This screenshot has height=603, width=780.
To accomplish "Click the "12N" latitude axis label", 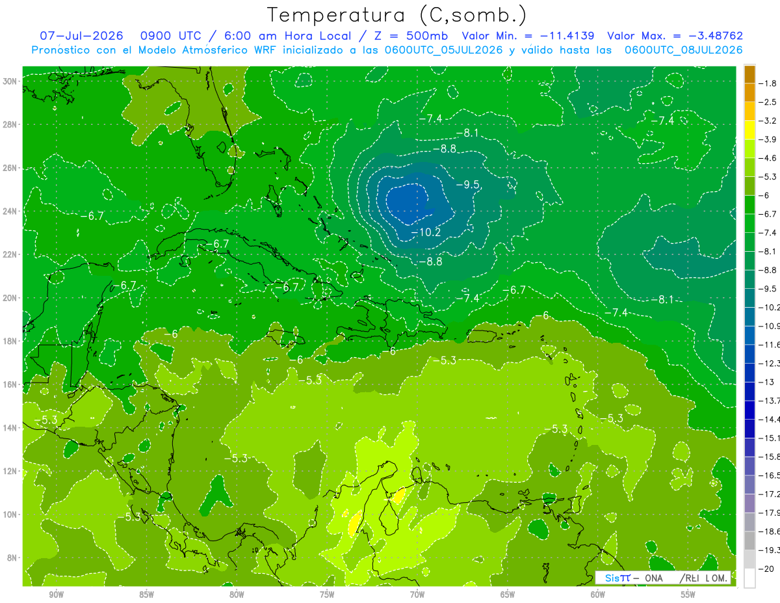I will click(x=10, y=471).
